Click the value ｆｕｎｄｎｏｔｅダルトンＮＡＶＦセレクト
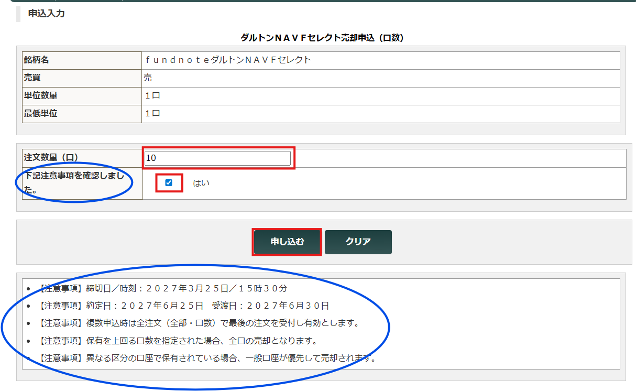This screenshot has height=391, width=636. click(x=228, y=60)
